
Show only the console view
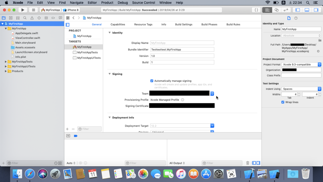[x=258, y=163]
